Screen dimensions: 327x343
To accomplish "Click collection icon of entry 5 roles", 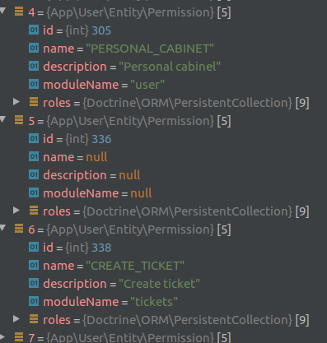I will (34, 211).
